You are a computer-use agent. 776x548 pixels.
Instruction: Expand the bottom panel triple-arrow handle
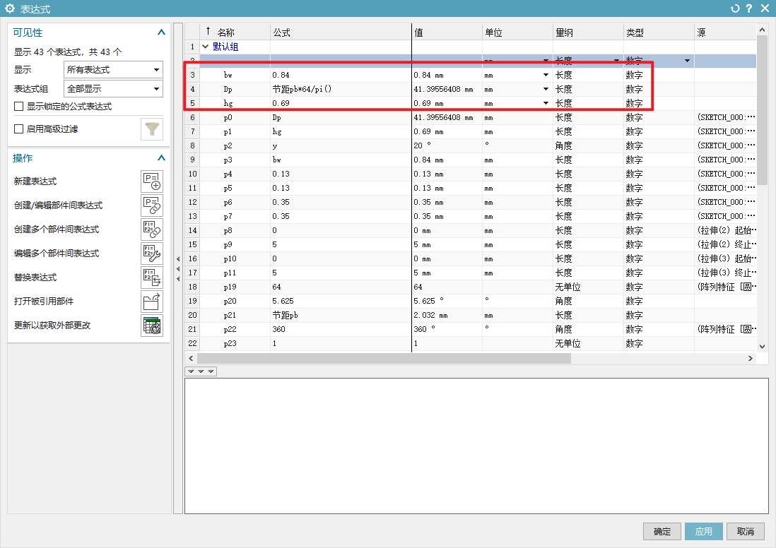[x=201, y=371]
